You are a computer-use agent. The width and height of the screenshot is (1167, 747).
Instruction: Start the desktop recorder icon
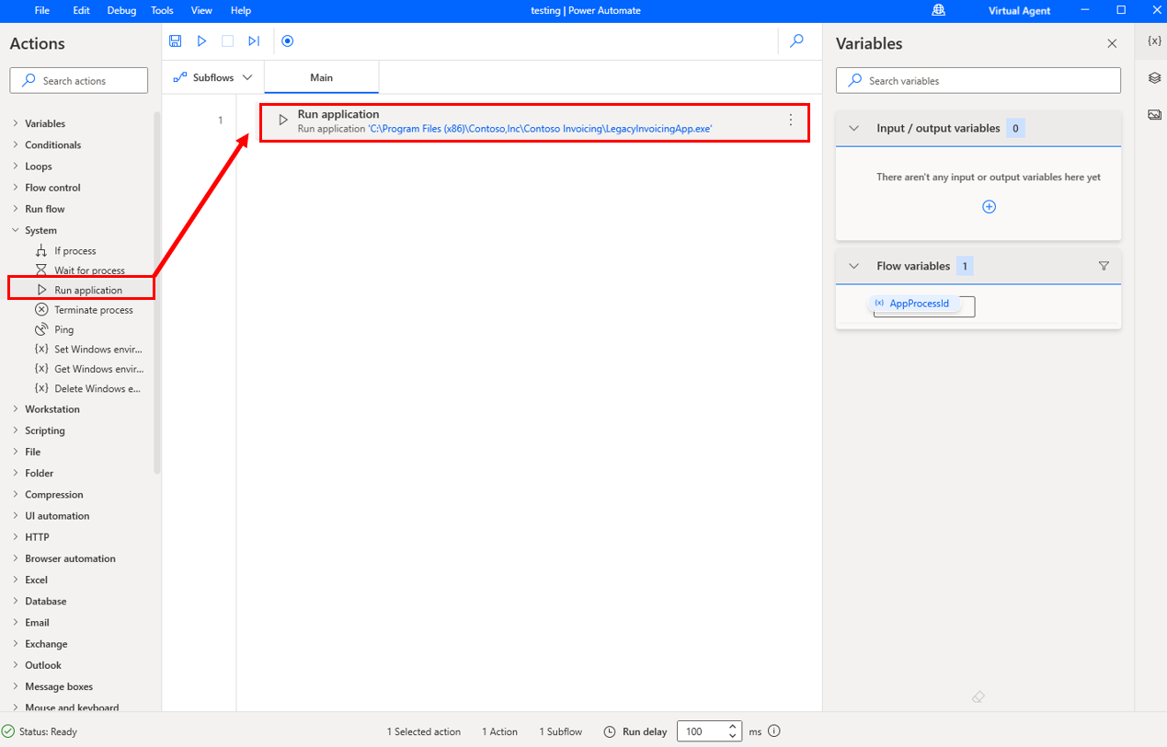(288, 41)
